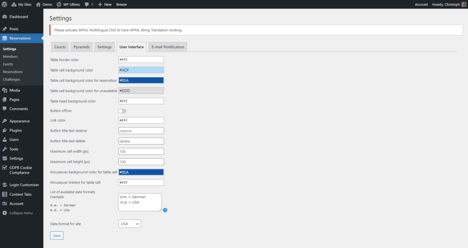Click the Maximum cell width input field
Viewport: 468px width, 248px height.
point(141,152)
